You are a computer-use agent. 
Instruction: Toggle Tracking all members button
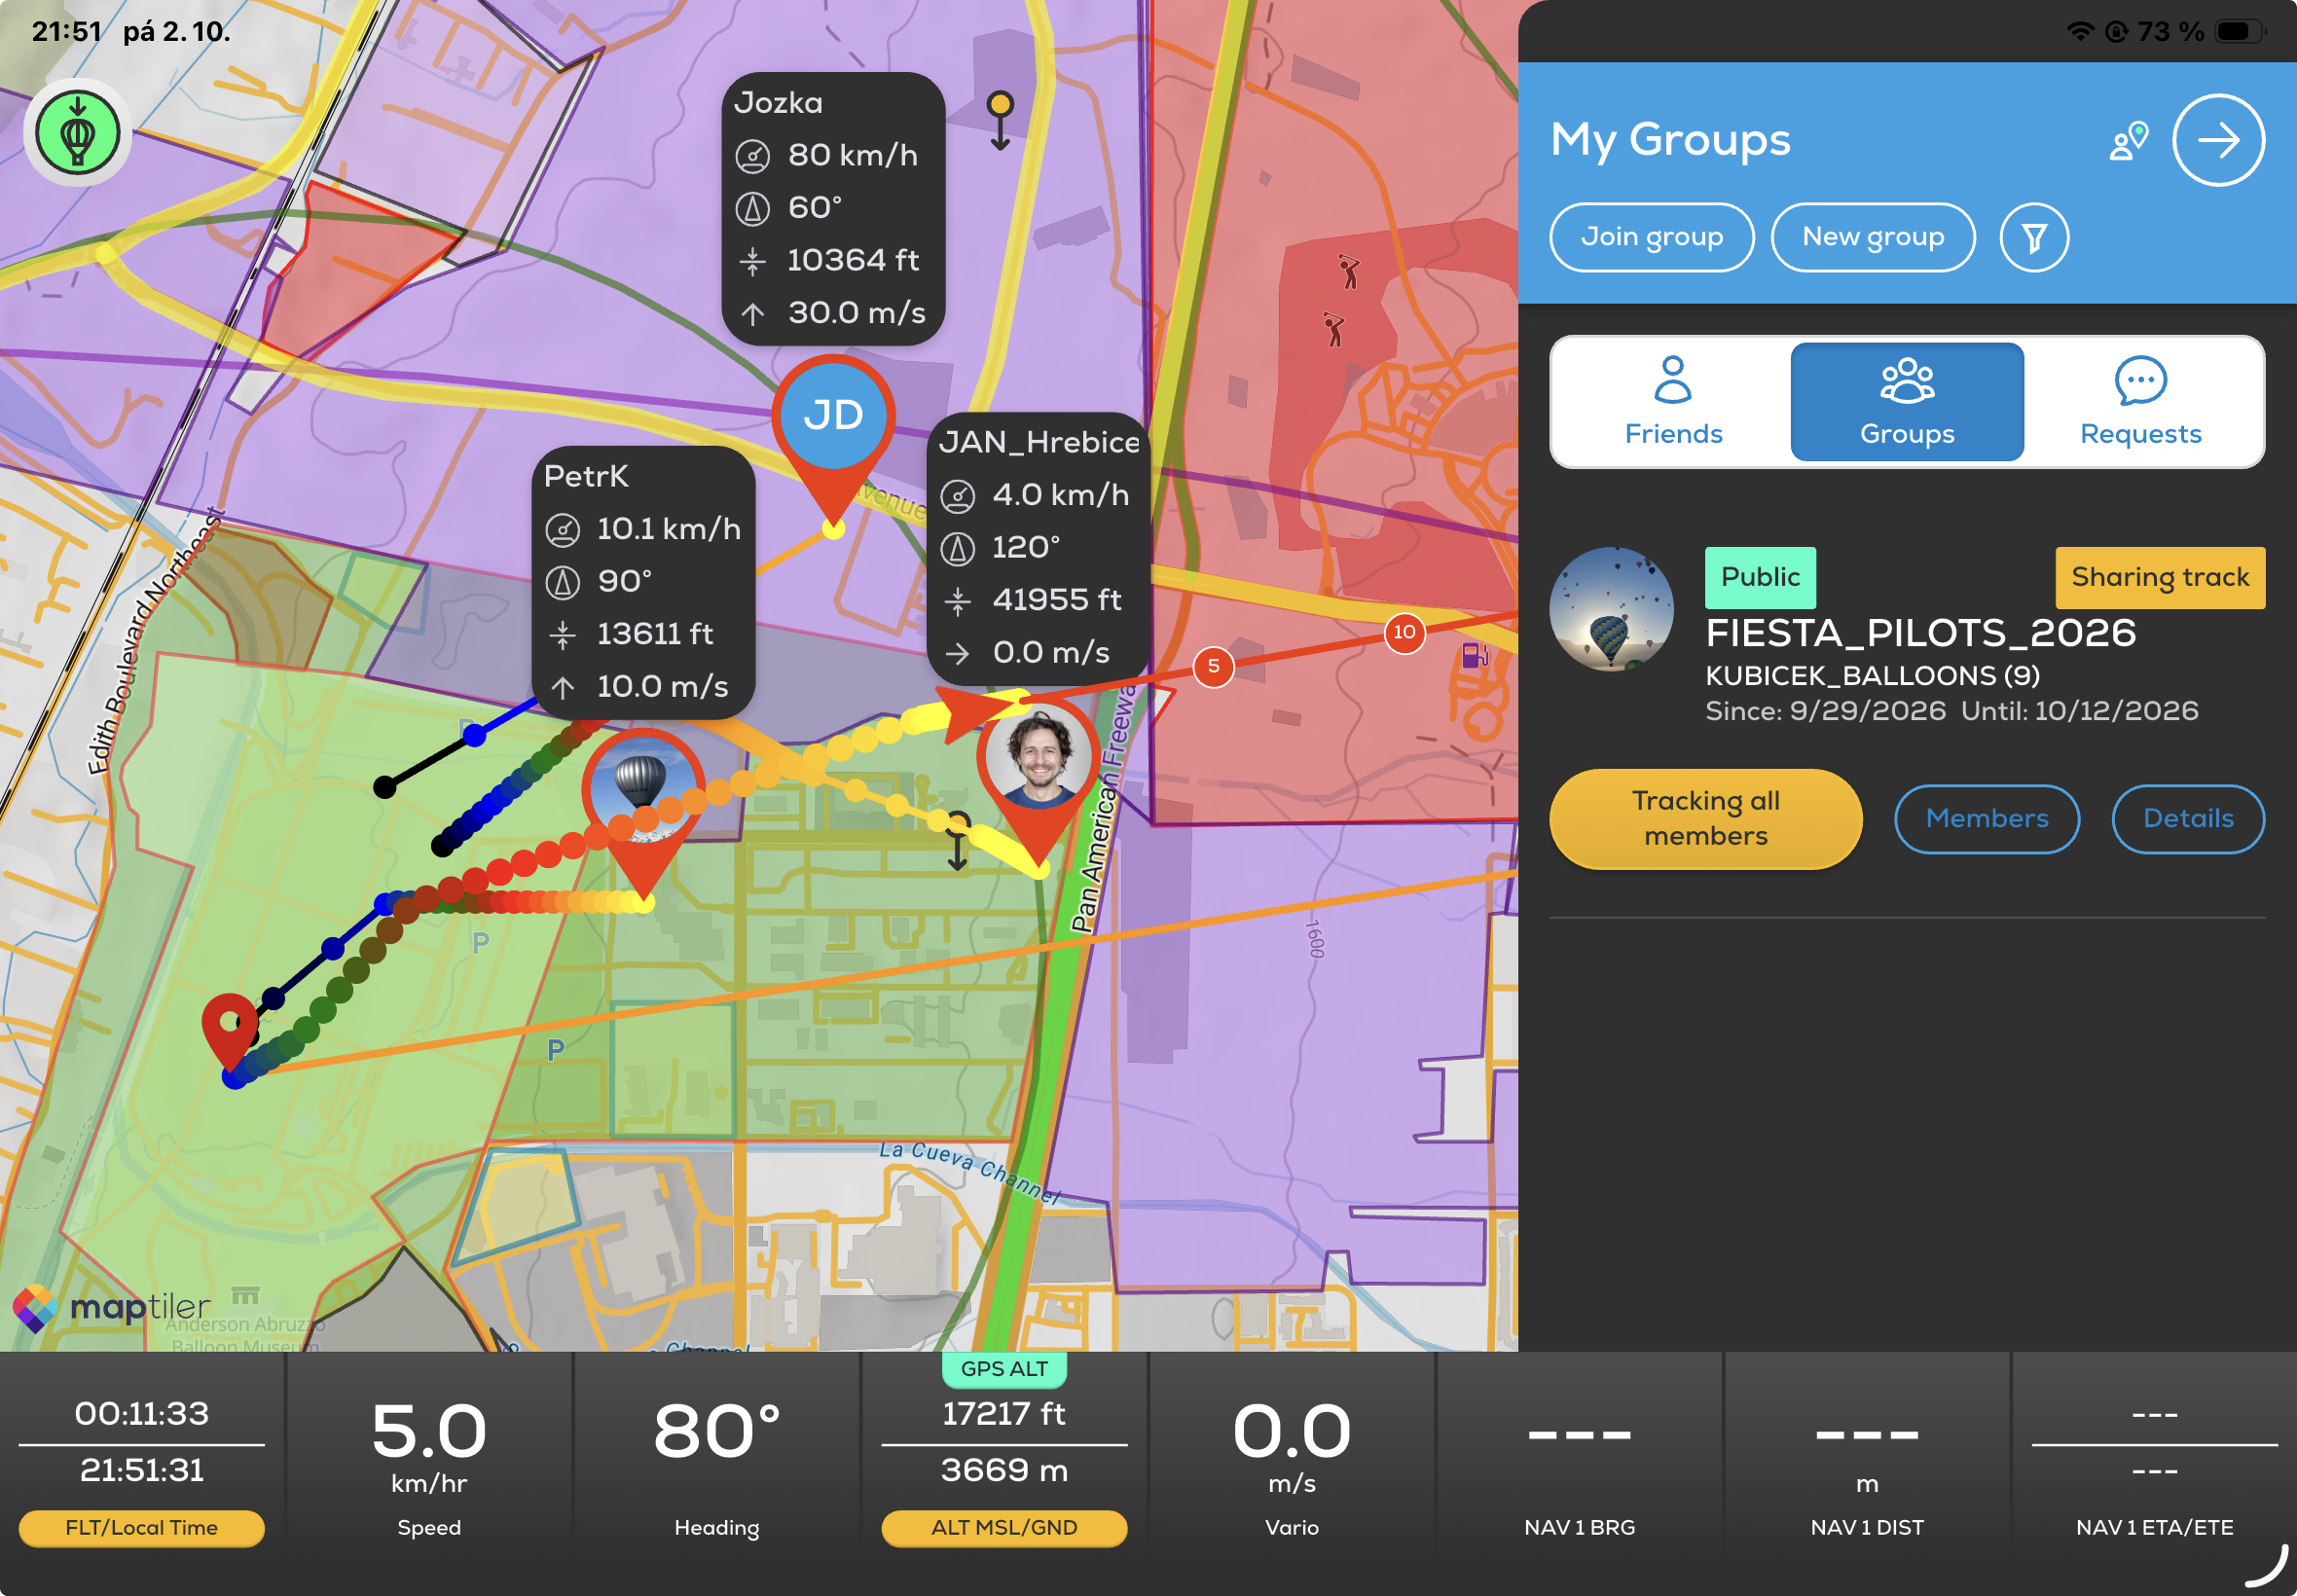click(1706, 819)
